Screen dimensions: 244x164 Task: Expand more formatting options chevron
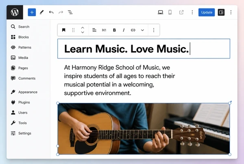pos(142,30)
